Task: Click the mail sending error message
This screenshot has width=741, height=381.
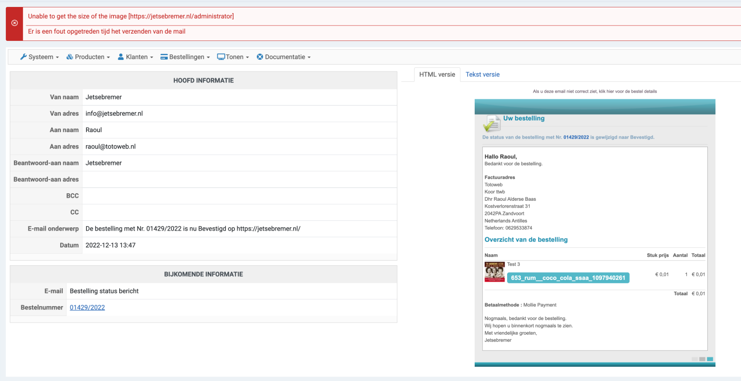Action: click(x=107, y=31)
